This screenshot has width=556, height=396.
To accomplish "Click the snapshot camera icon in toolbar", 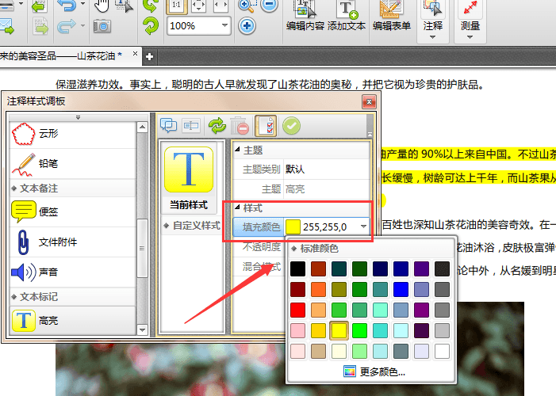I will point(102,26).
